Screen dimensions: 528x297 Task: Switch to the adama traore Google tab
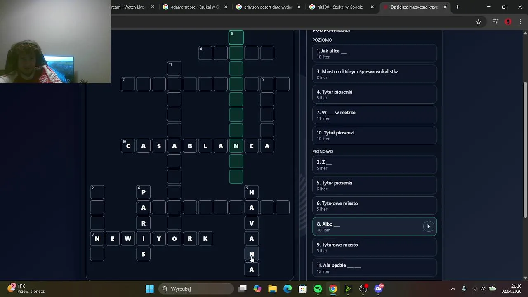tap(195, 7)
